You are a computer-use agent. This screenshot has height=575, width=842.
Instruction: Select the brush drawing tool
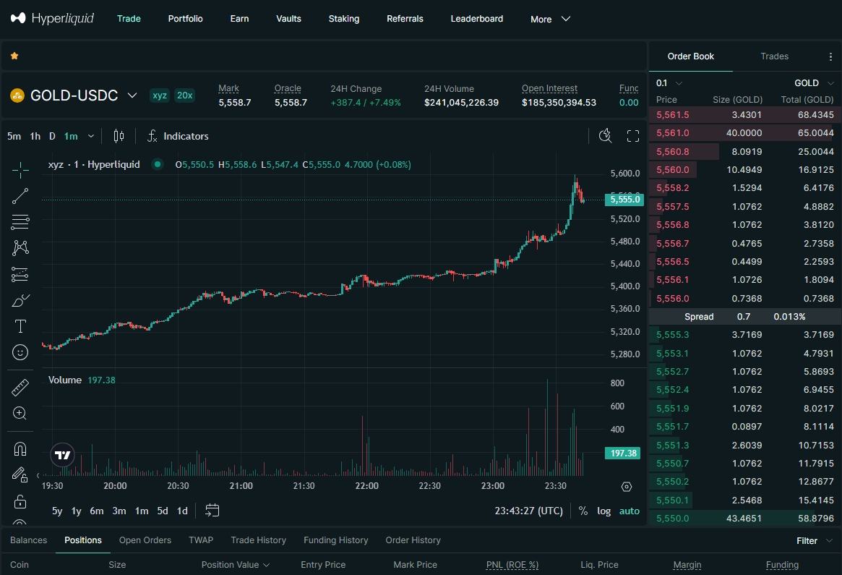(20, 300)
